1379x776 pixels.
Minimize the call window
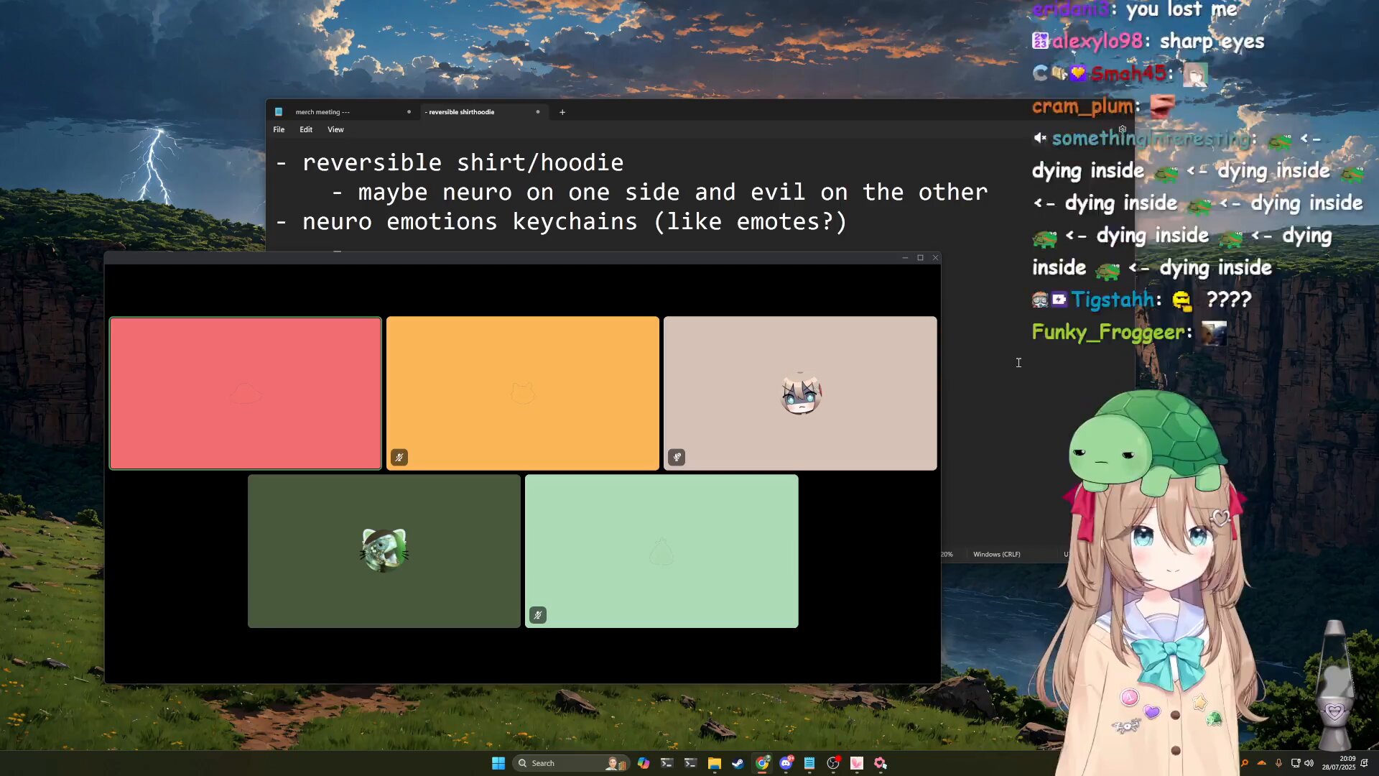905,258
